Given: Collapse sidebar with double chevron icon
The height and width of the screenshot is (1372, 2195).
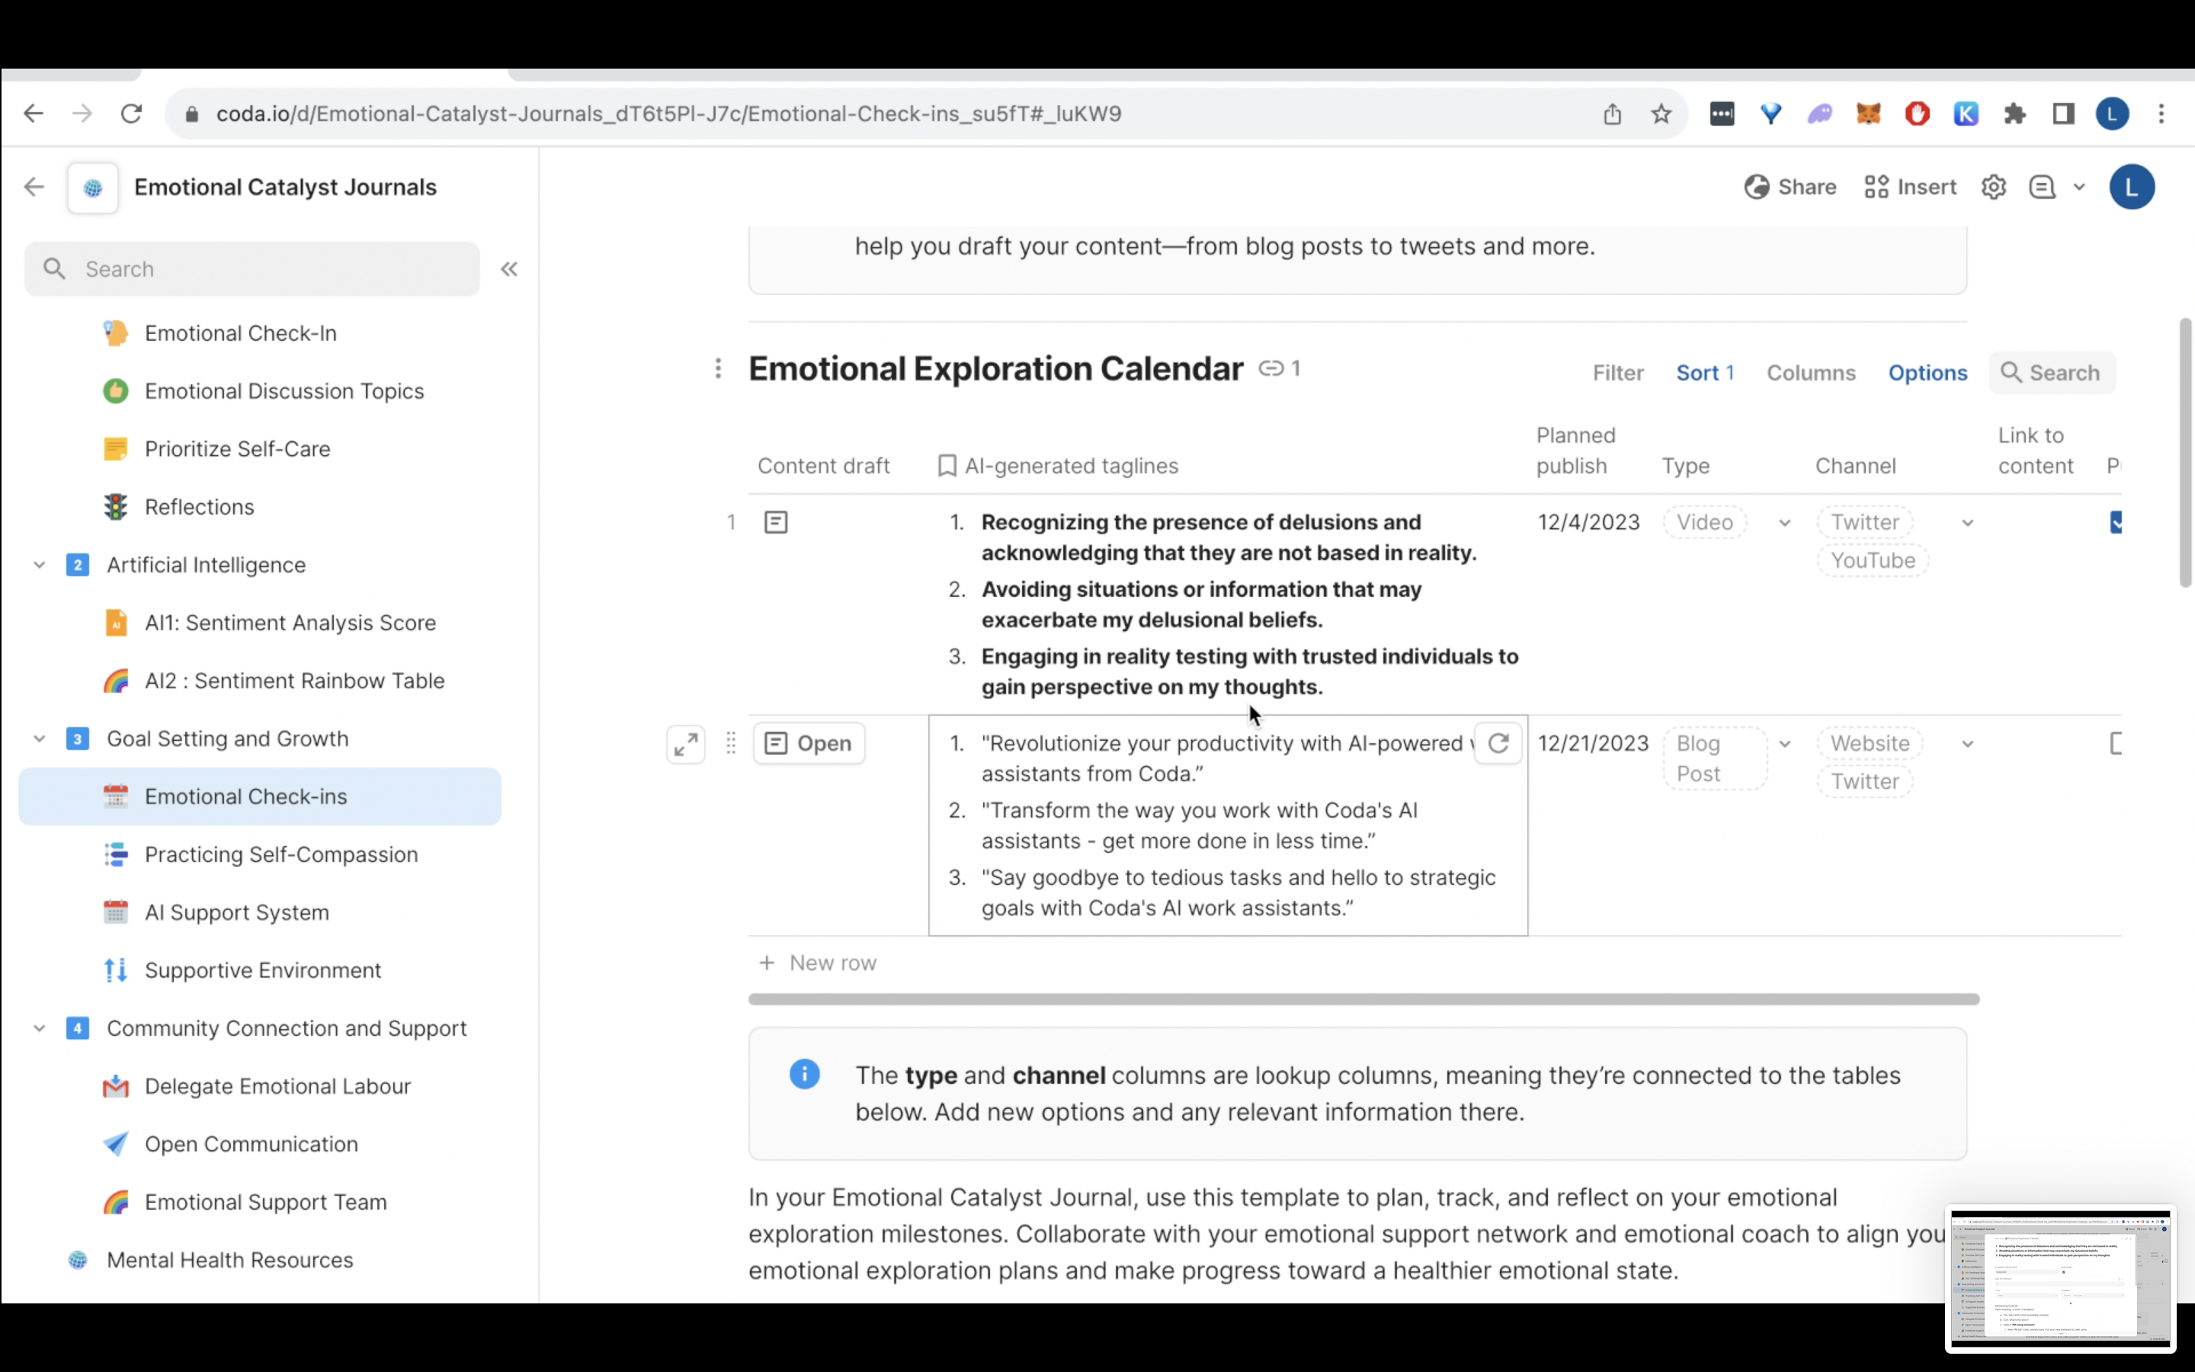Looking at the screenshot, I should click(509, 270).
